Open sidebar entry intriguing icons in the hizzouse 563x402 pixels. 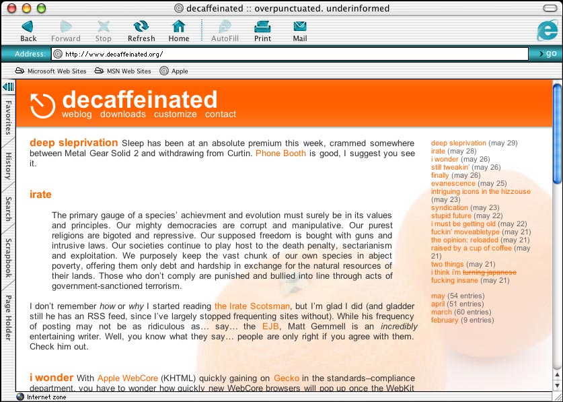(481, 191)
